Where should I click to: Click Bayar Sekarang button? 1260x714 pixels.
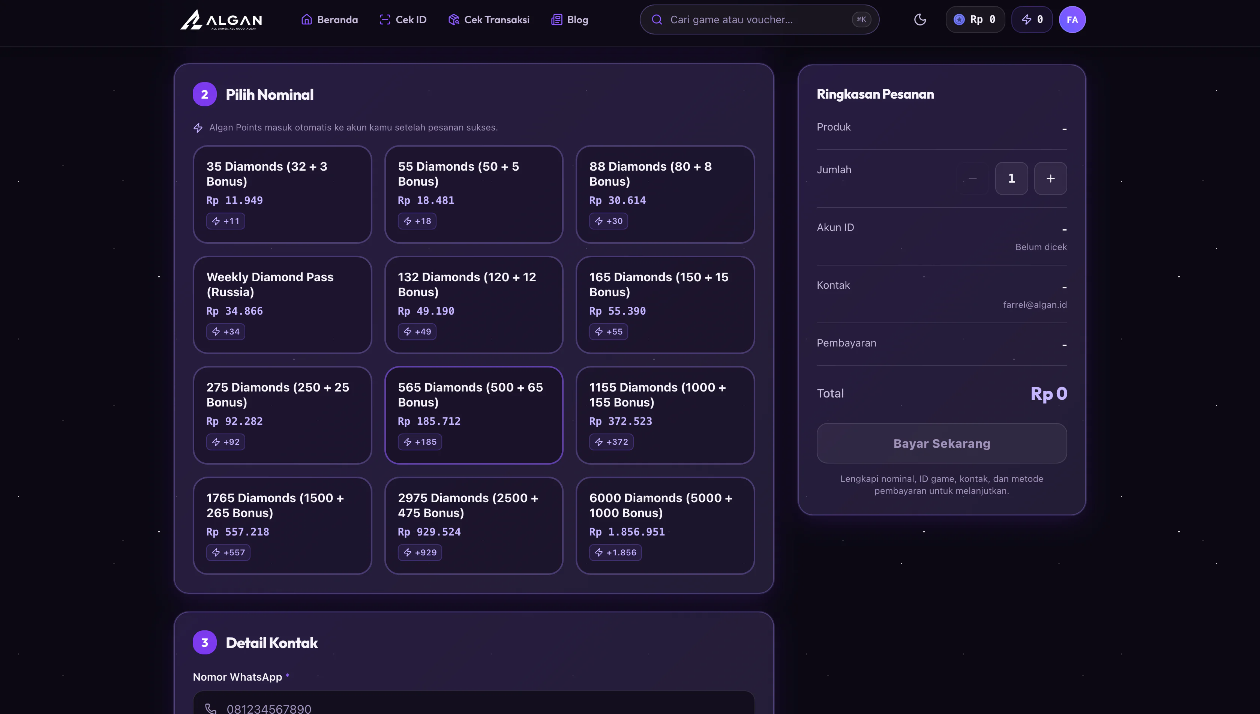941,443
